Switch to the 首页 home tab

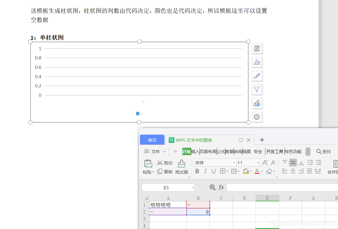click(x=152, y=140)
